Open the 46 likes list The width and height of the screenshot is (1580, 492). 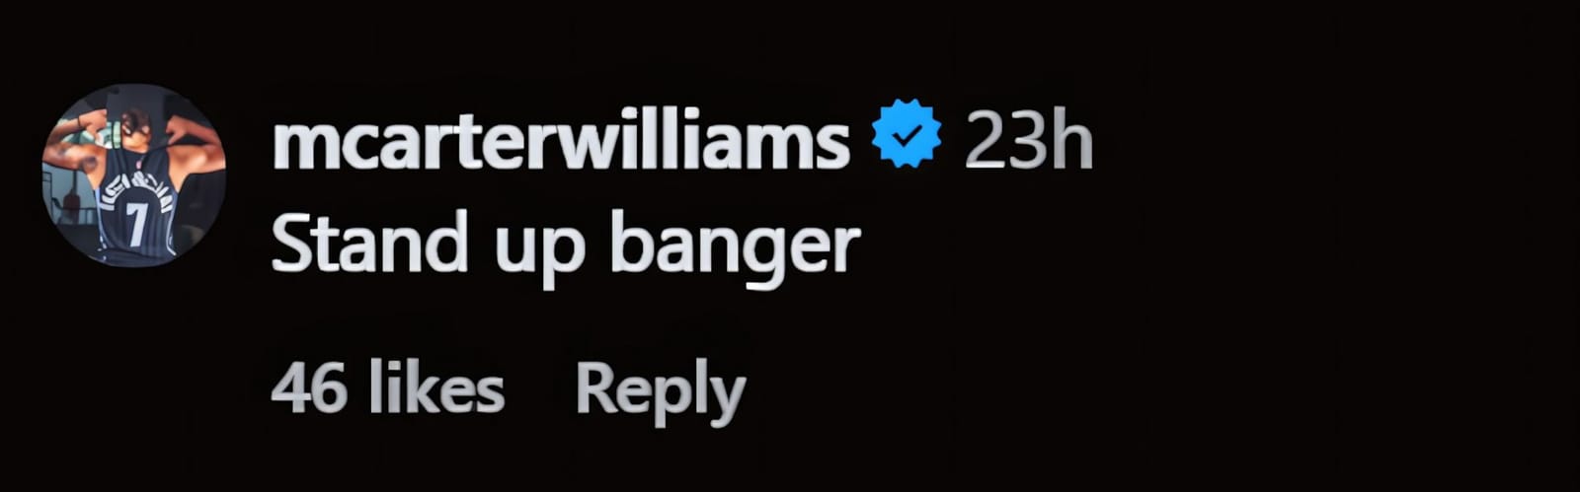[387, 388]
